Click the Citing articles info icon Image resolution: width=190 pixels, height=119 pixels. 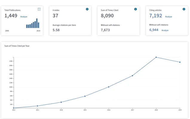[184, 9]
